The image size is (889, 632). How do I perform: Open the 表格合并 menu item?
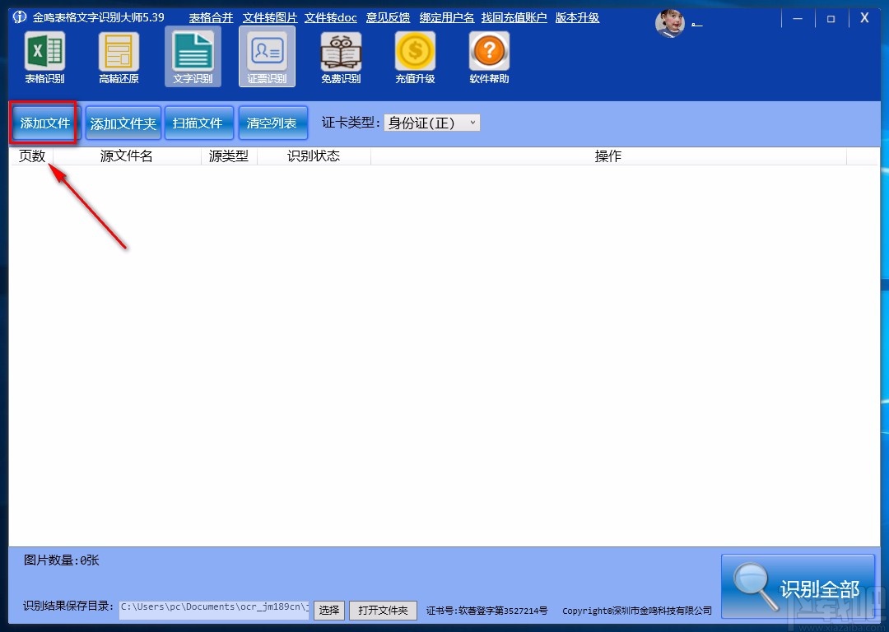point(211,16)
